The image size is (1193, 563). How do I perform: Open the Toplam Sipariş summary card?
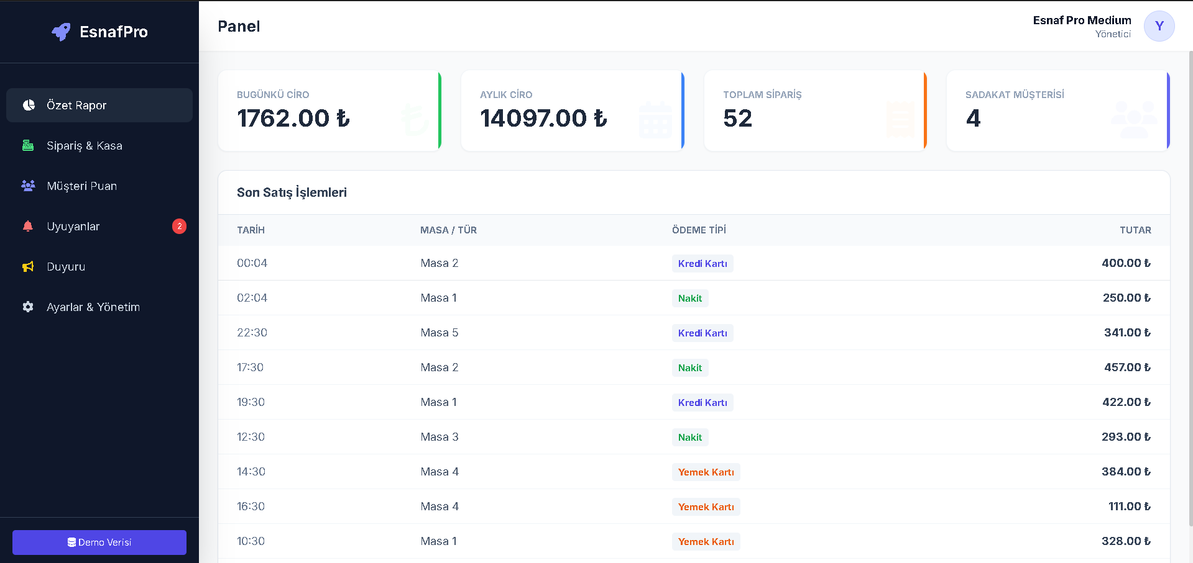[x=814, y=110]
